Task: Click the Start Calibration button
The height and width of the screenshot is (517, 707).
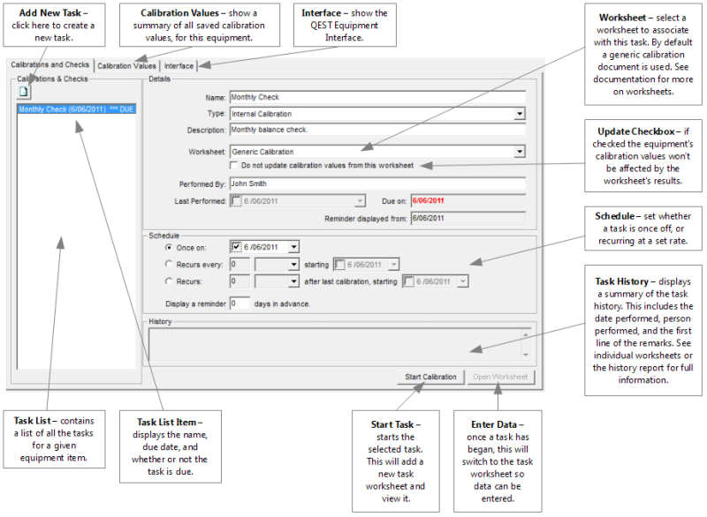Action: (x=430, y=376)
